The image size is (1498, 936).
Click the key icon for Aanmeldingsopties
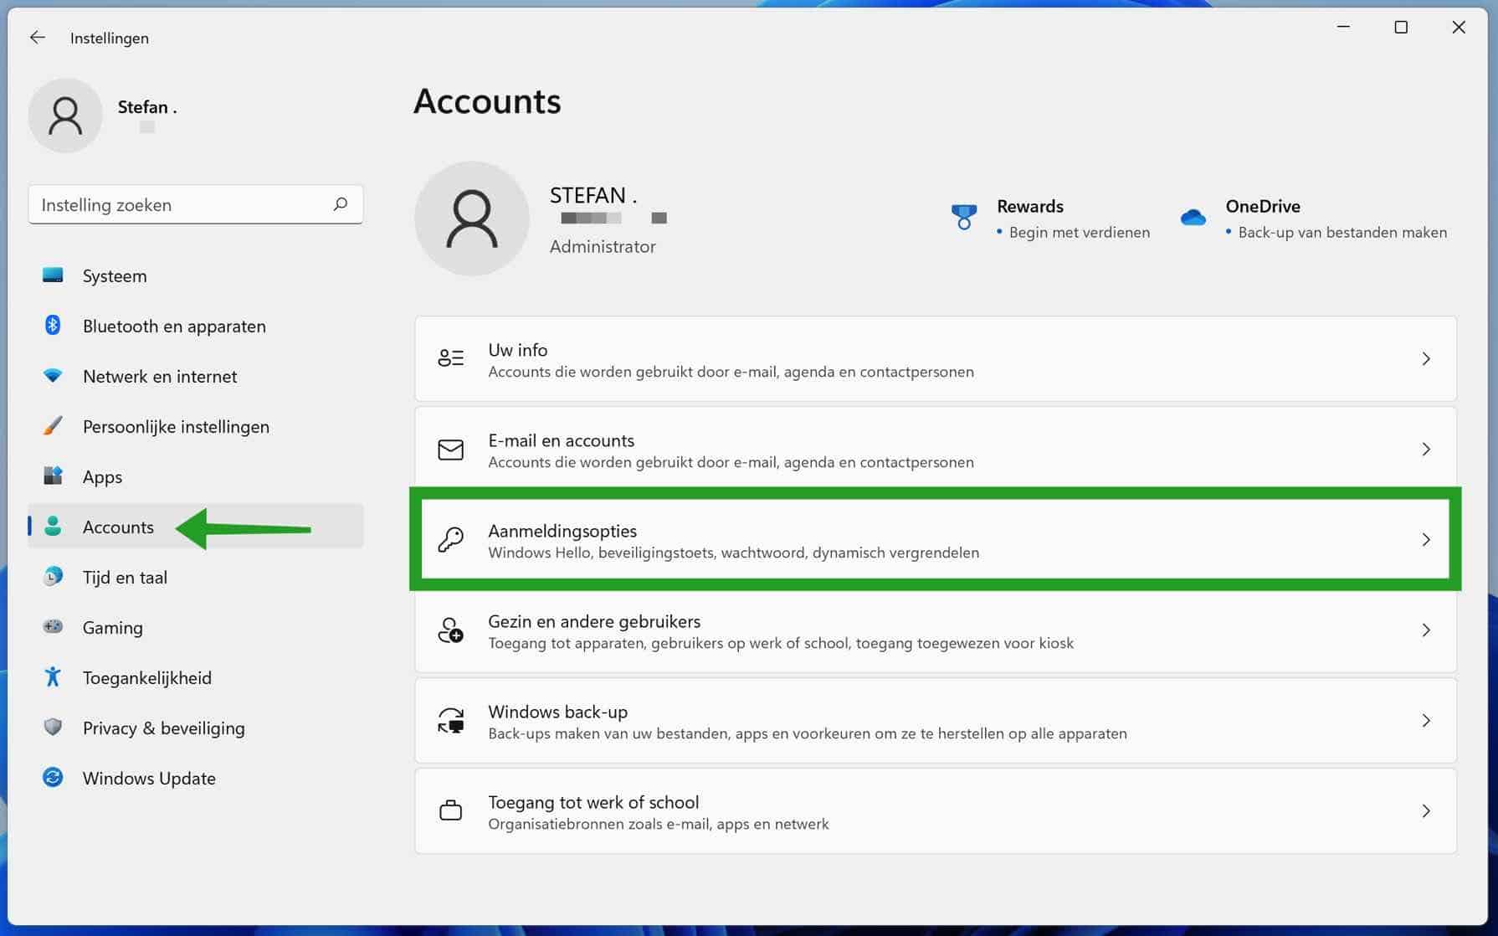[x=450, y=540]
